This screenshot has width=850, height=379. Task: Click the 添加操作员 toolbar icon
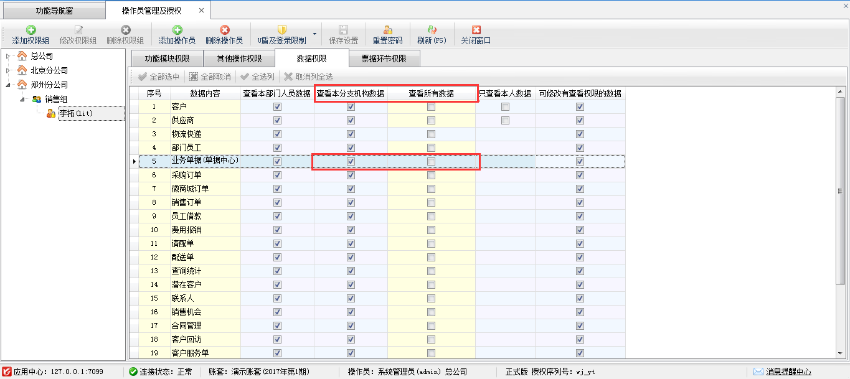click(x=177, y=30)
